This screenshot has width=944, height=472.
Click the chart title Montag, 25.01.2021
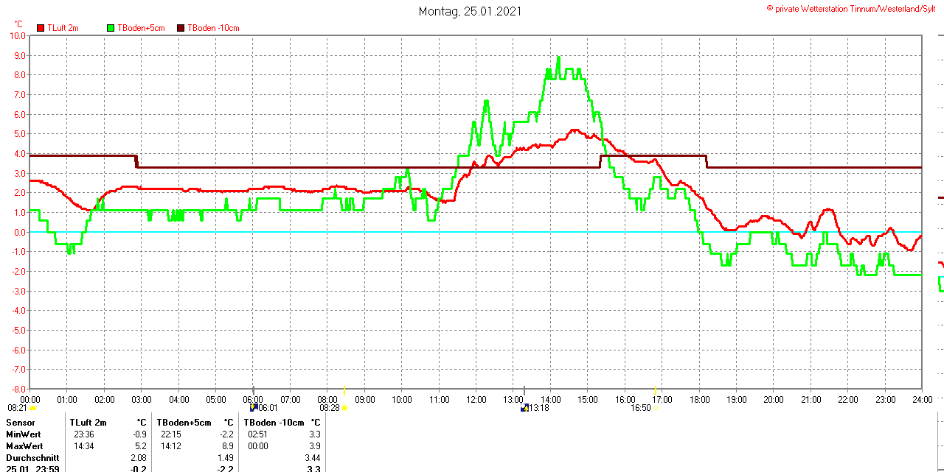pos(471,11)
